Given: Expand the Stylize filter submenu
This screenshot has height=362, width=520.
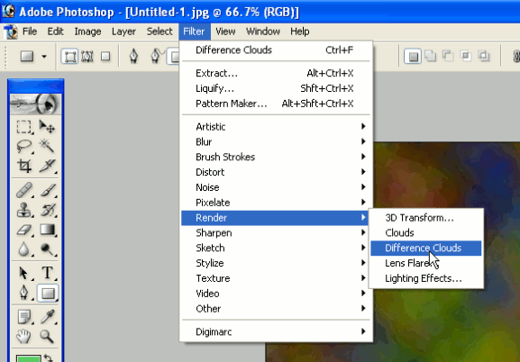Looking at the screenshot, I should [x=276, y=263].
